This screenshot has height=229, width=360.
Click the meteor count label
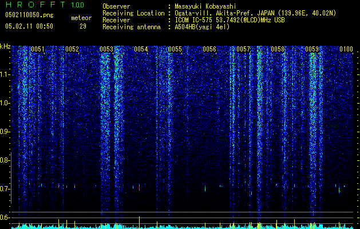(x=81, y=18)
